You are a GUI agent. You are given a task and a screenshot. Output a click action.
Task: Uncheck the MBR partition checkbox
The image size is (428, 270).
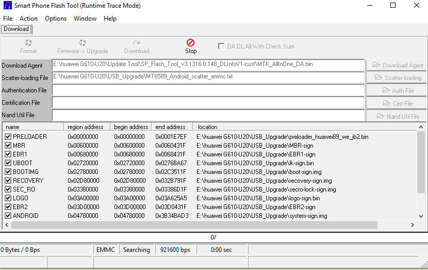8,146
